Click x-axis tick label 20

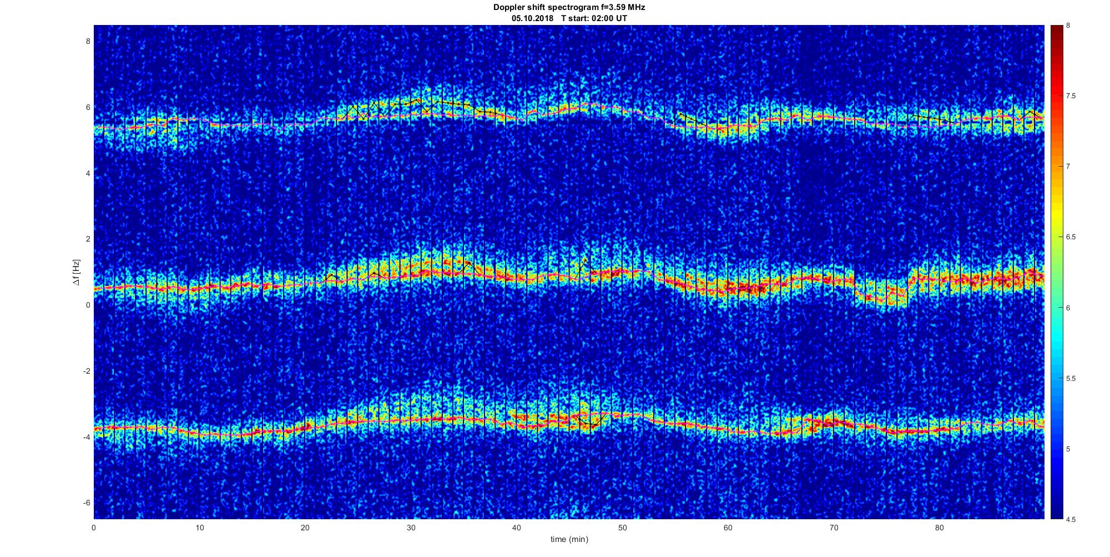[305, 528]
